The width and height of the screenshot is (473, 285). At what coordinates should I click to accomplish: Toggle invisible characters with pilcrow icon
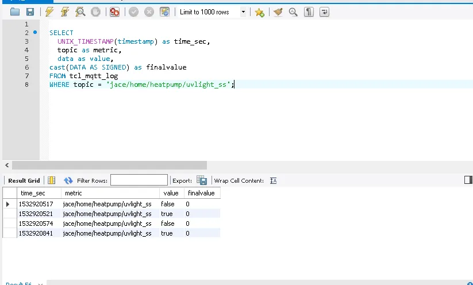(309, 12)
